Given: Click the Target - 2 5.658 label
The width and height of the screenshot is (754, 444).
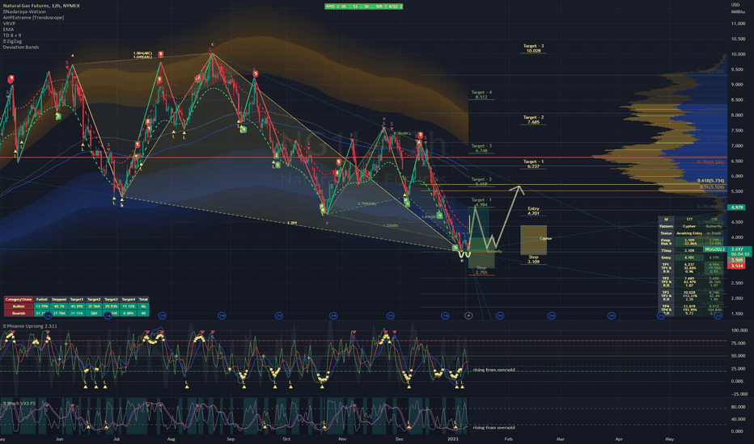Looking at the screenshot, I should [481, 182].
